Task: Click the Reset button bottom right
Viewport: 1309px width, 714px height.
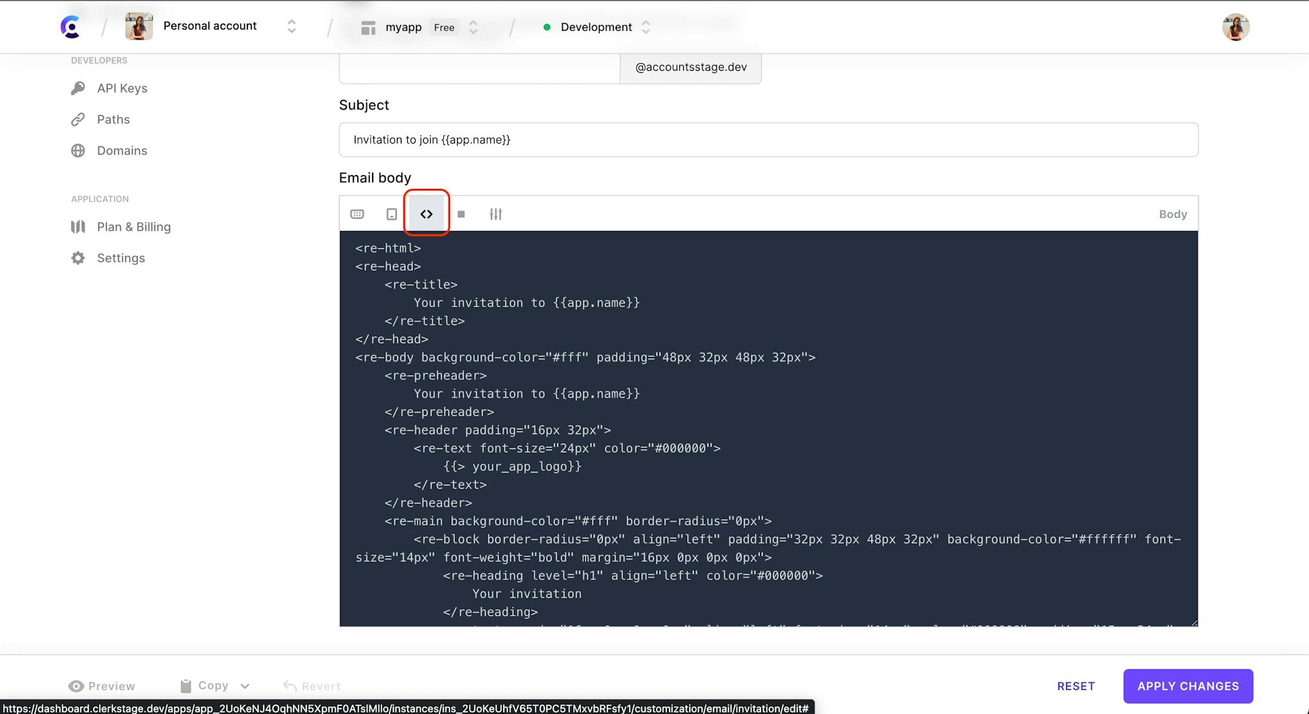Action: pos(1076,686)
